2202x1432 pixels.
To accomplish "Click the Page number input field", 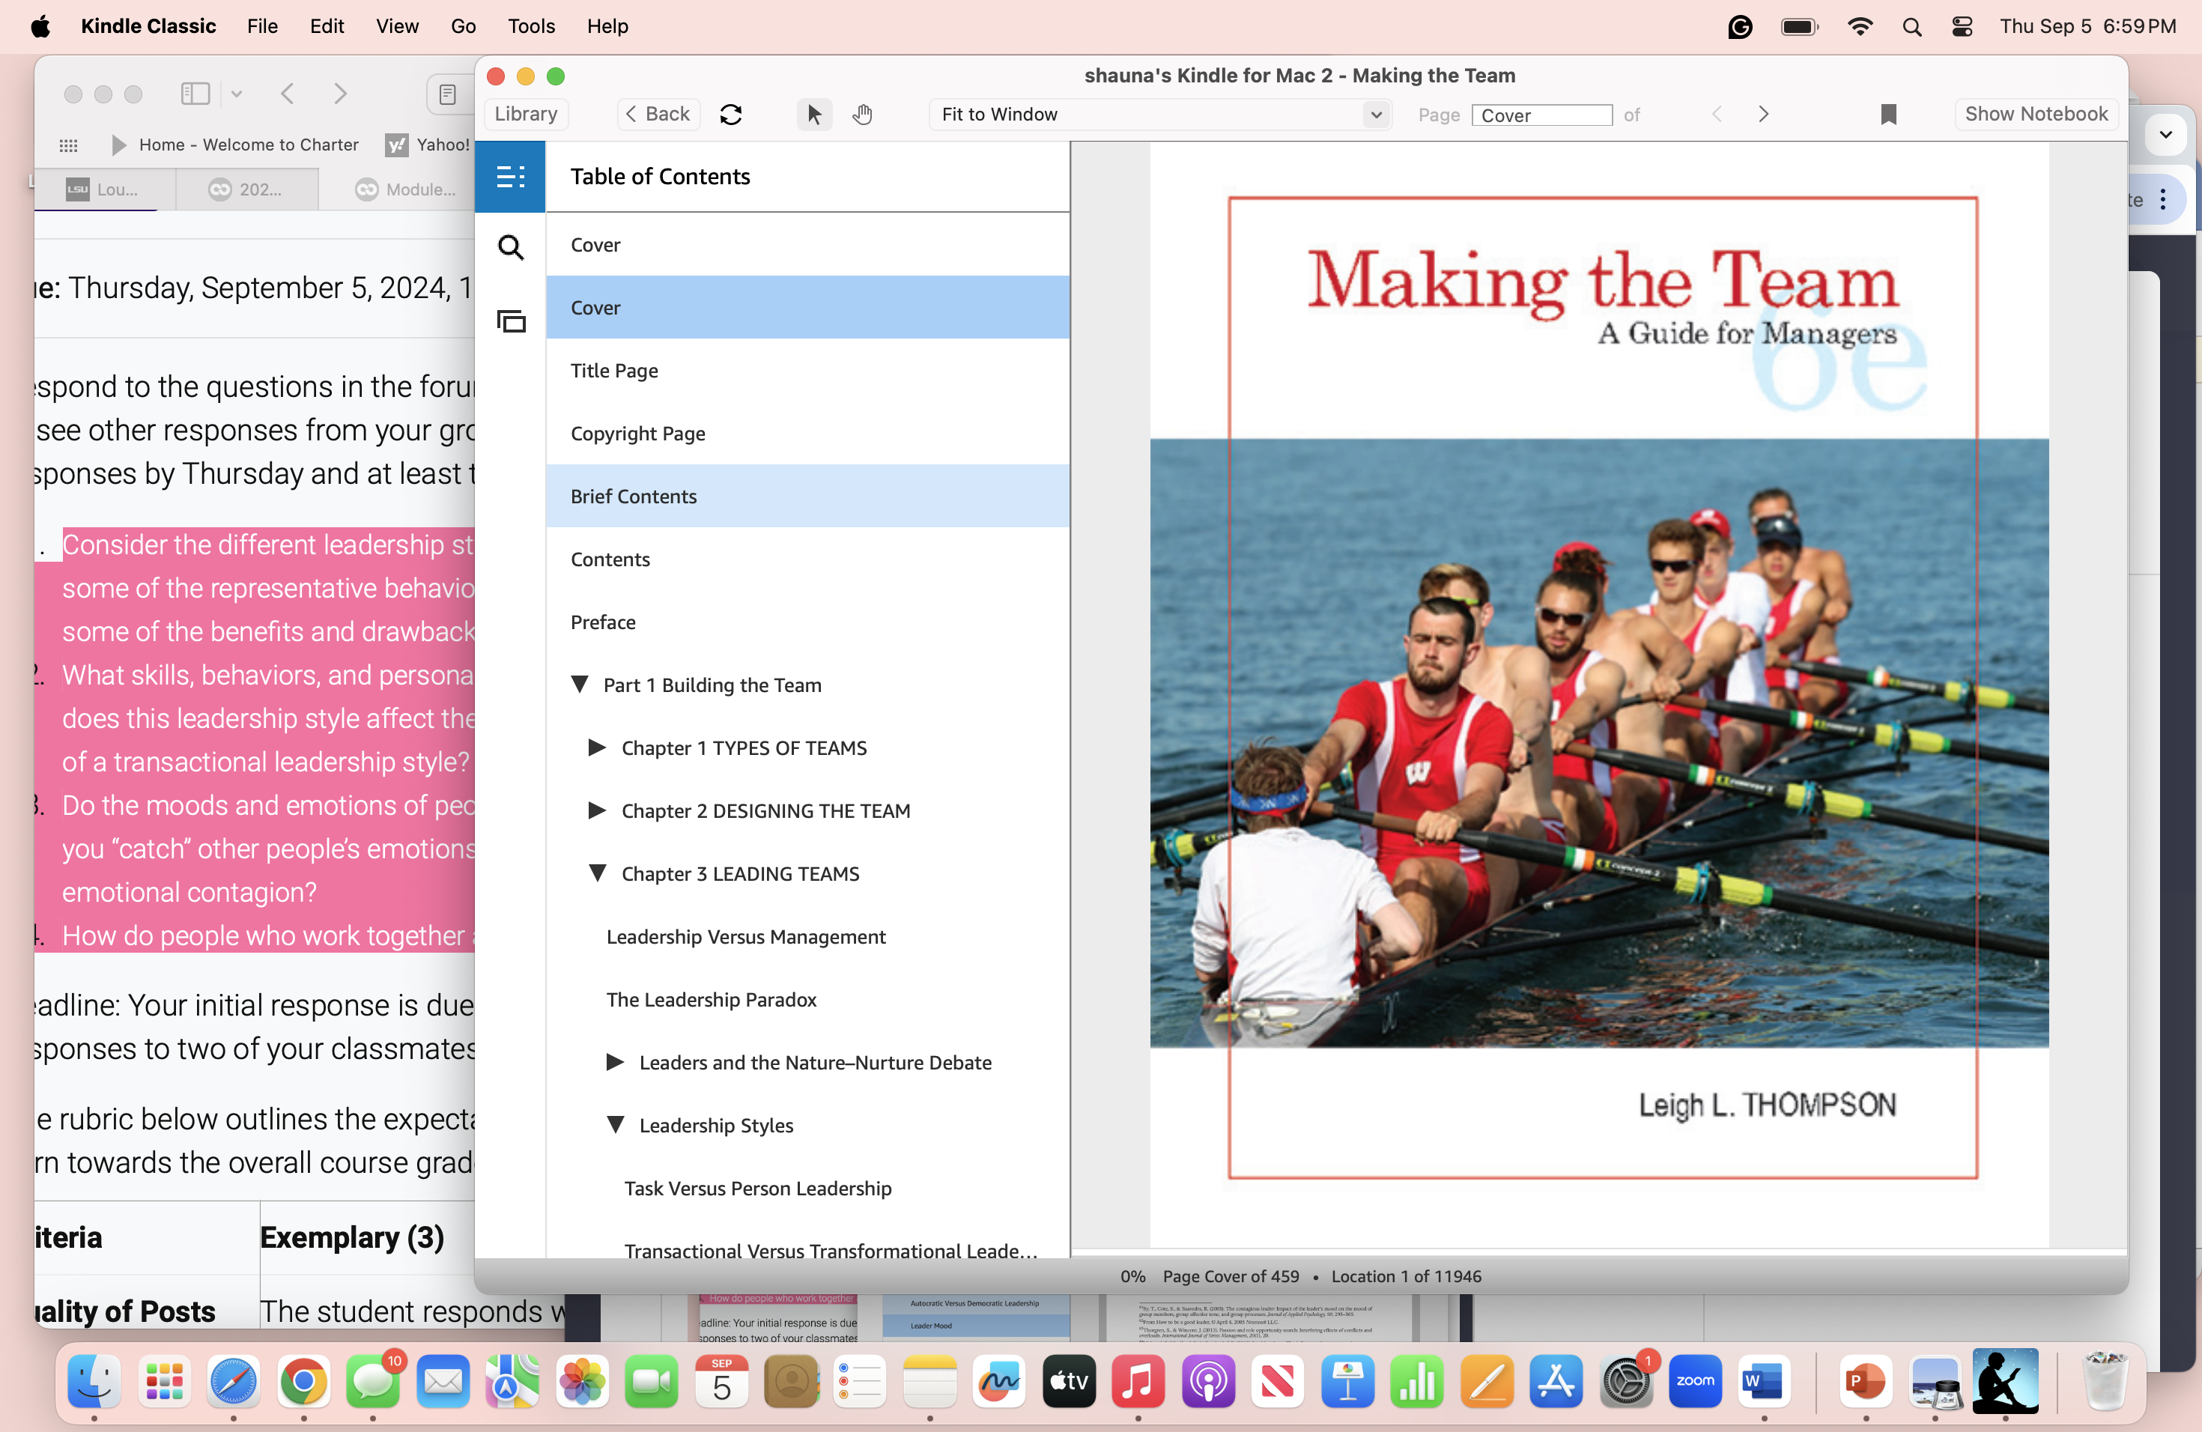I will [x=1541, y=115].
